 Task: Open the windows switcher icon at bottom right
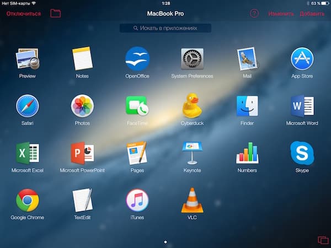pyautogui.click(x=323, y=240)
